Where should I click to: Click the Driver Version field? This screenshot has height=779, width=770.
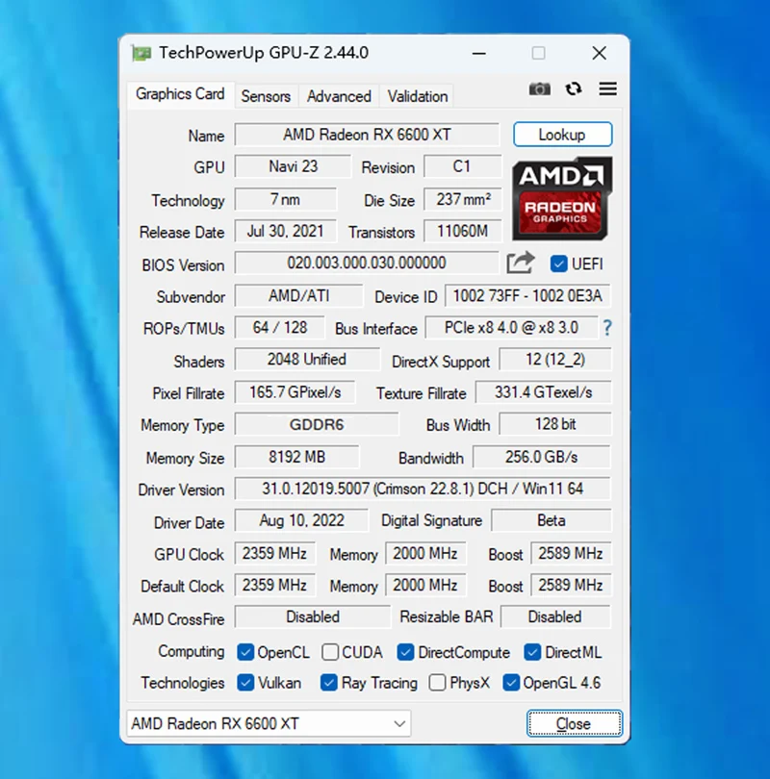click(x=423, y=489)
